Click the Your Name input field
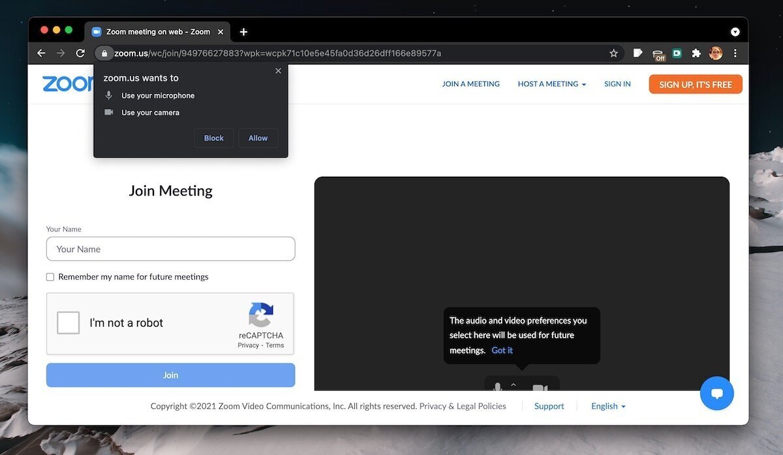The width and height of the screenshot is (783, 455). [x=170, y=249]
